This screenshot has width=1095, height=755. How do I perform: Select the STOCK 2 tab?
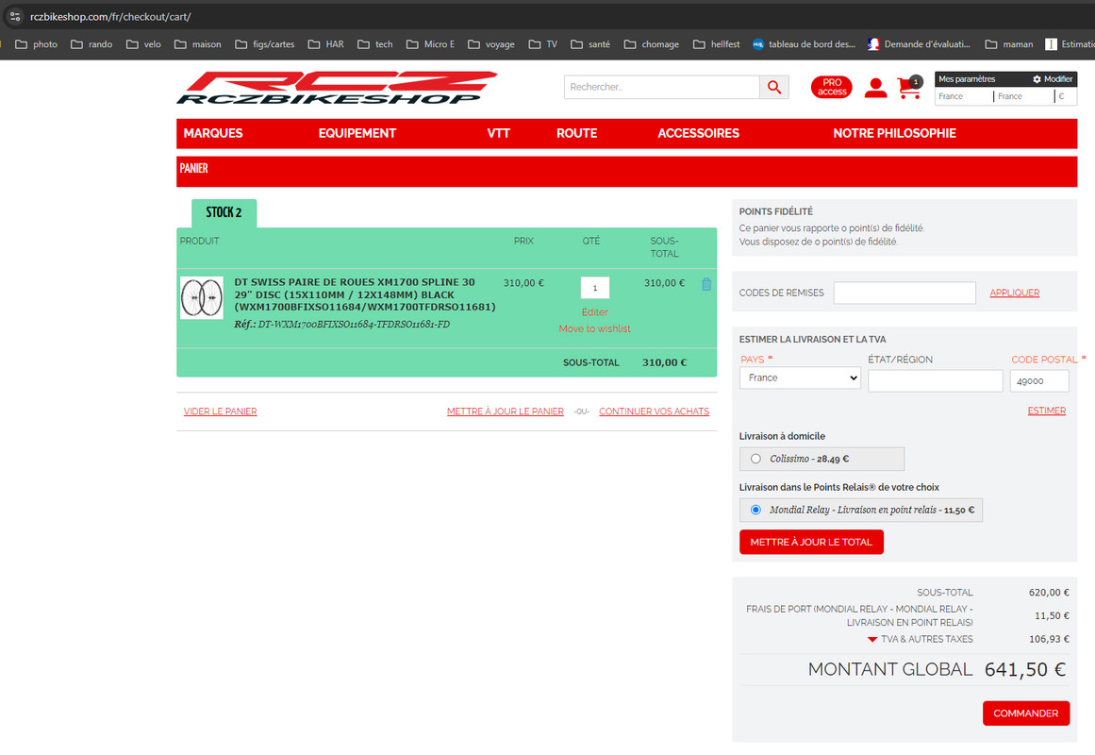pyautogui.click(x=224, y=213)
